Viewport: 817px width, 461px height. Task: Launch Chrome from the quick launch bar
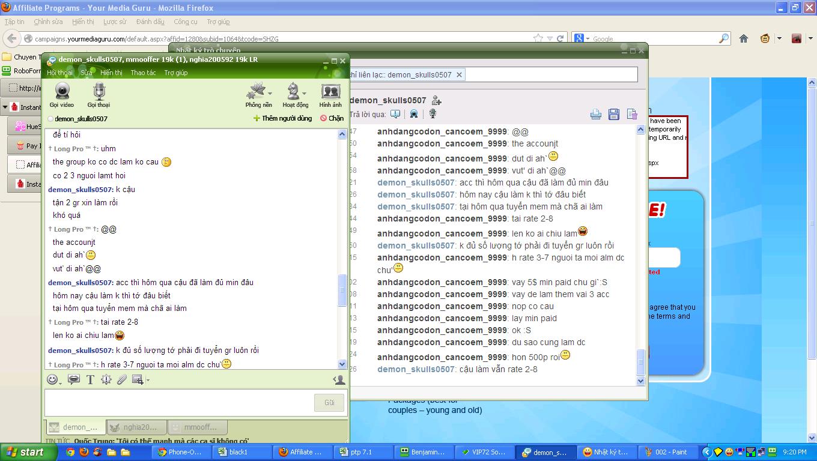70,452
